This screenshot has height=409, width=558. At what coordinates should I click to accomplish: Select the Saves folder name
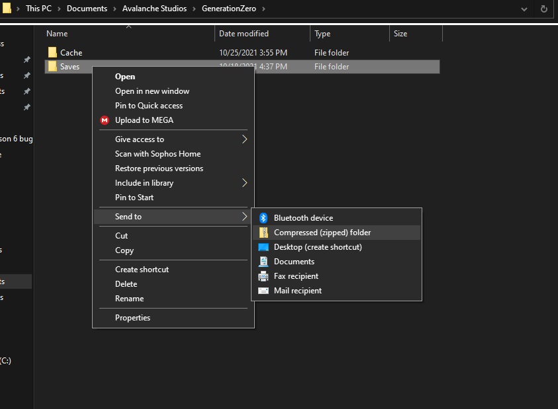(70, 67)
